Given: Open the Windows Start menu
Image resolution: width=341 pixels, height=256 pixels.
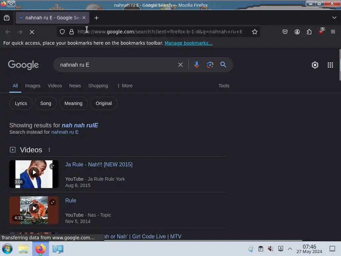Looking at the screenshot, I should click(7, 249).
